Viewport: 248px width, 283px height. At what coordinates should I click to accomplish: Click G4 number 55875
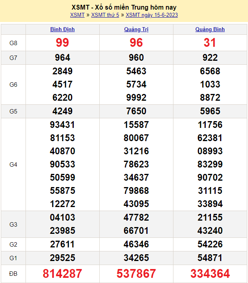pos(63,191)
